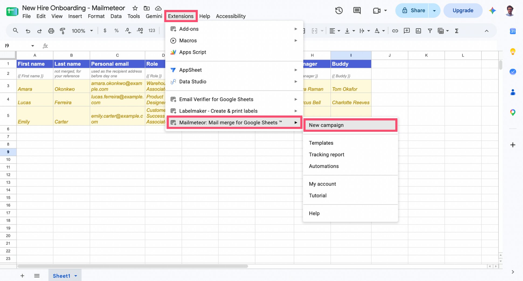Image resolution: width=523 pixels, height=281 pixels.
Task: Move document with folder icon
Action: coord(147,8)
